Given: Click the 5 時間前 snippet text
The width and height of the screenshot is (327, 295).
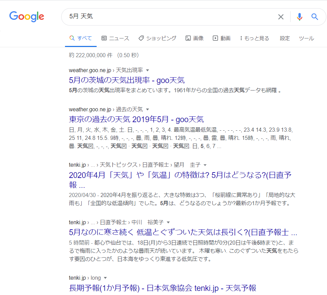Looking at the screenshot, I should click(x=79, y=243).
